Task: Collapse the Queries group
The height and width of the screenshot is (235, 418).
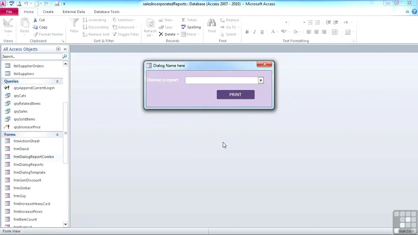Action: click(57, 81)
